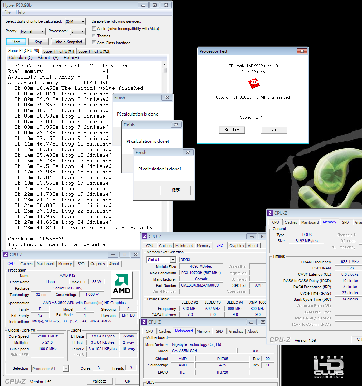Open the pi digits dropdown showing 32M
This screenshot has width=362, height=386.
point(75,21)
